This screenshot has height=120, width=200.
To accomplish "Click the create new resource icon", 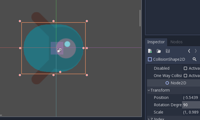I will (150, 51).
